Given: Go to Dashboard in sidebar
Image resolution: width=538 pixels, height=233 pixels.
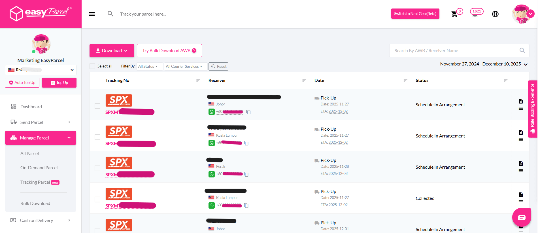Looking at the screenshot, I should click(31, 107).
